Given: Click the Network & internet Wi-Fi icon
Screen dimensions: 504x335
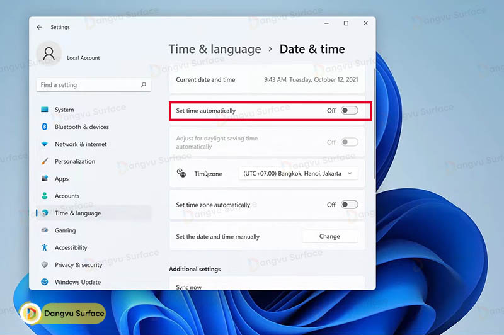Looking at the screenshot, I should 45,144.
